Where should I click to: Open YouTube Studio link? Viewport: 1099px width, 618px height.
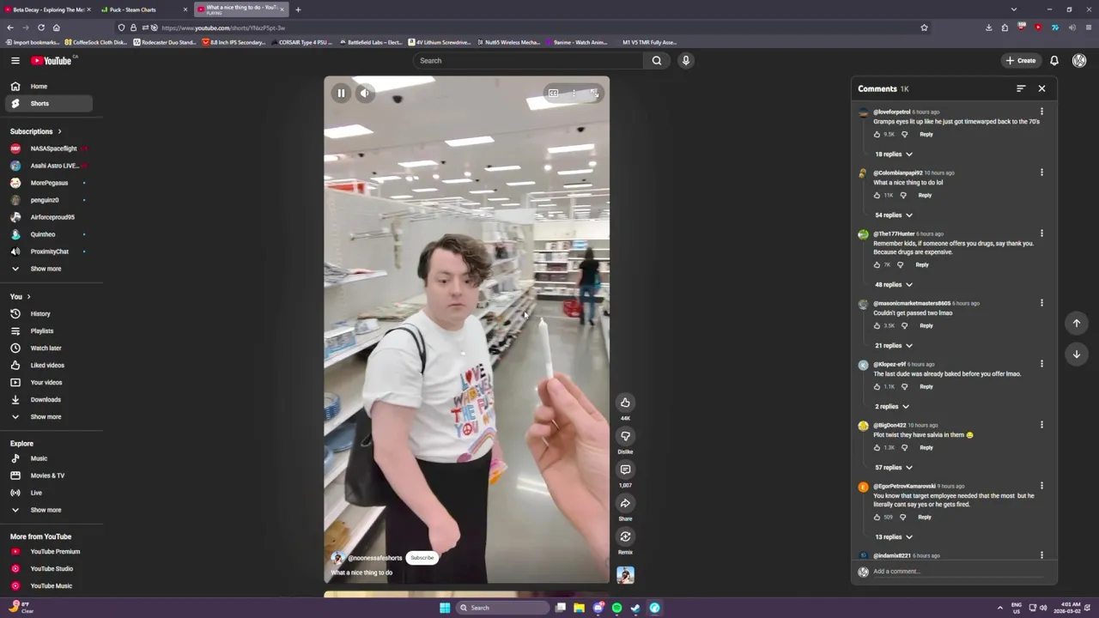[47, 568]
